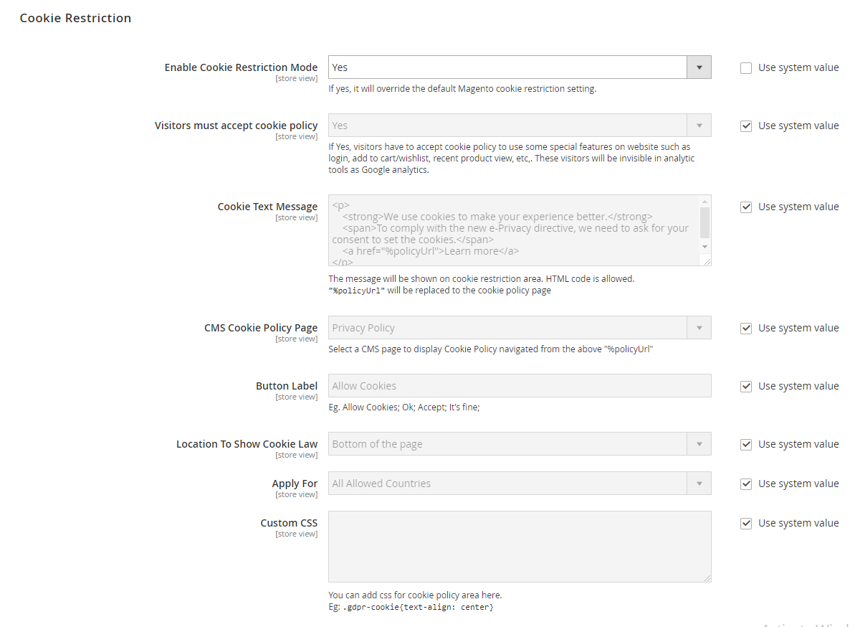Click the Button Label input field
The image size is (855, 627).
(x=519, y=386)
